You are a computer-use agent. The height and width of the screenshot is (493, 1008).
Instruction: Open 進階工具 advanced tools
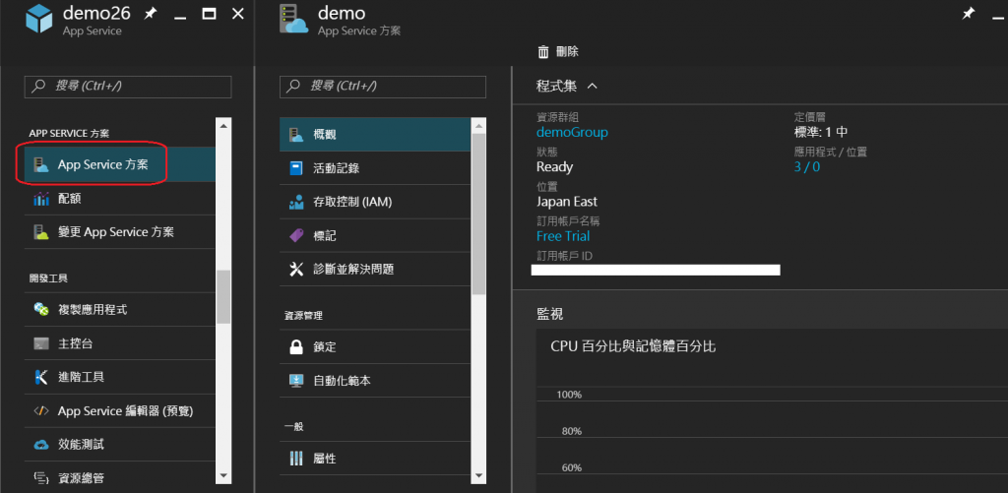click(119, 377)
